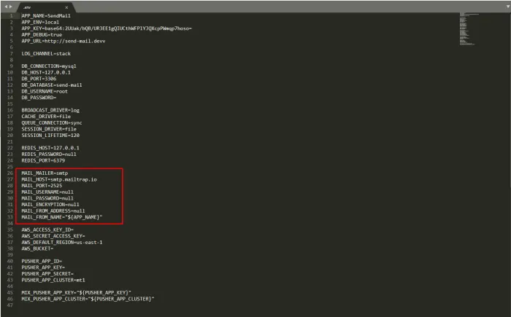Click the CACHE_DRIVER=file line

click(x=46, y=117)
